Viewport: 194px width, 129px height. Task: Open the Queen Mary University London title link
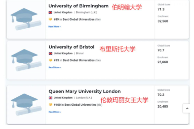pos(85,91)
